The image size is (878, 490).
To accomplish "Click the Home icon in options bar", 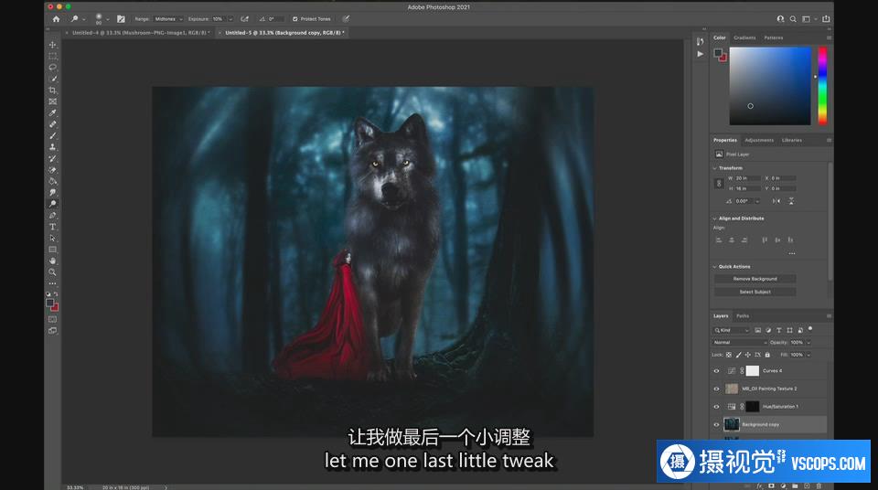I will [x=56, y=19].
